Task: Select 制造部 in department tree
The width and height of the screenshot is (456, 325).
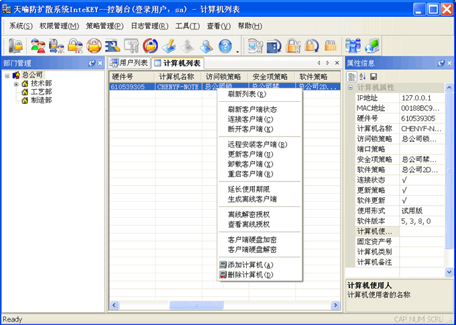Action: (x=42, y=101)
